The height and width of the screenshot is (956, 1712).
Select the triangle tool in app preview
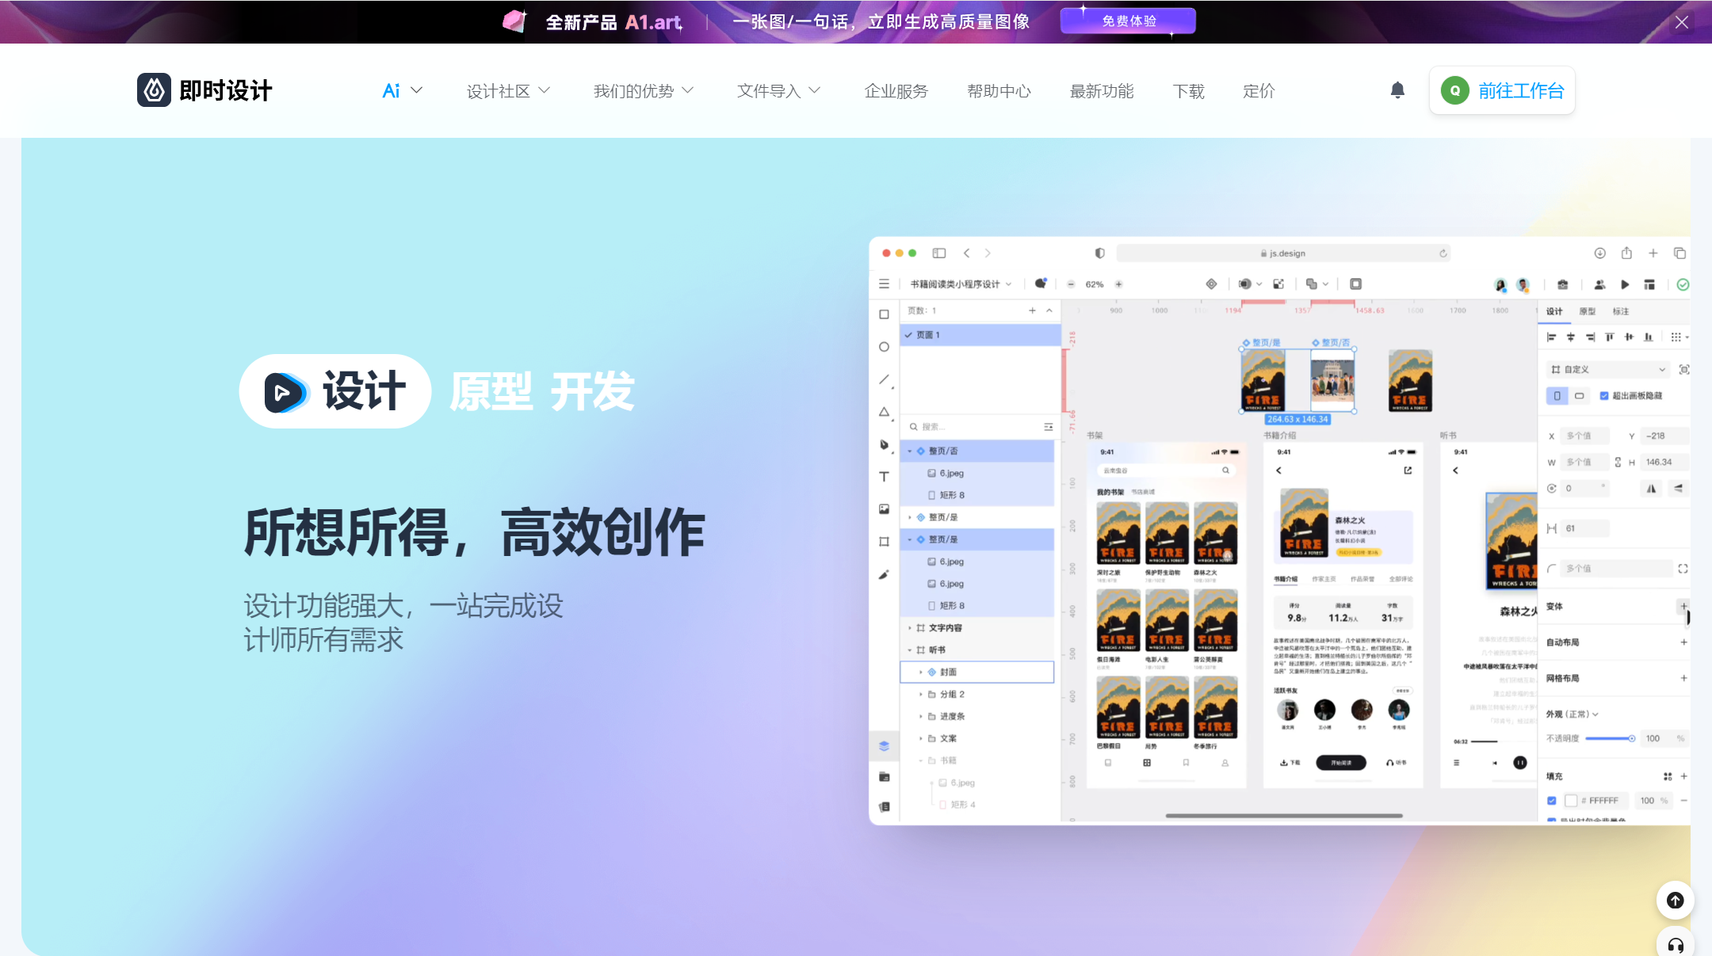click(884, 412)
